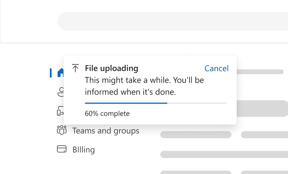This screenshot has height=174, width=288.
Task: Click the upload arrow icon in the notification
Action: pyautogui.click(x=75, y=68)
